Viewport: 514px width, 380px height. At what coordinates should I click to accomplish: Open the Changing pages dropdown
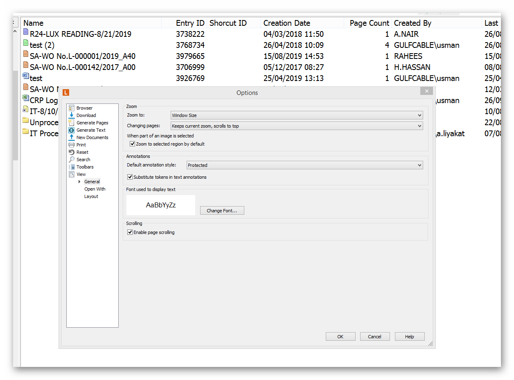296,126
